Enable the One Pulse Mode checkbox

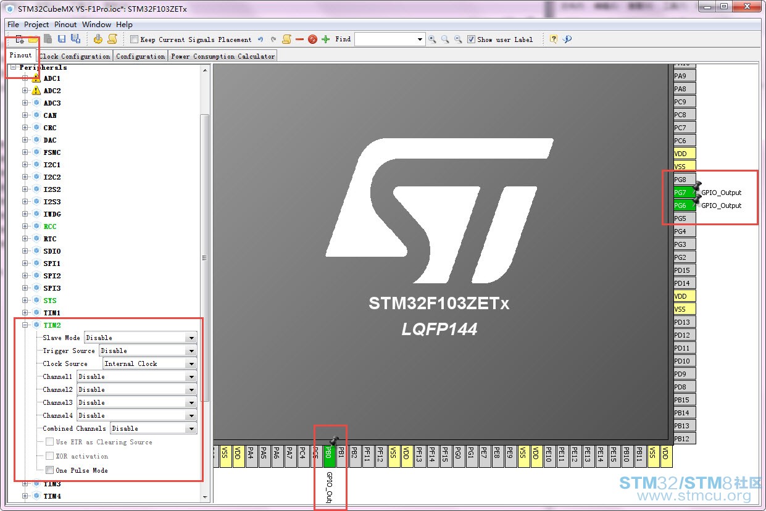(x=50, y=470)
